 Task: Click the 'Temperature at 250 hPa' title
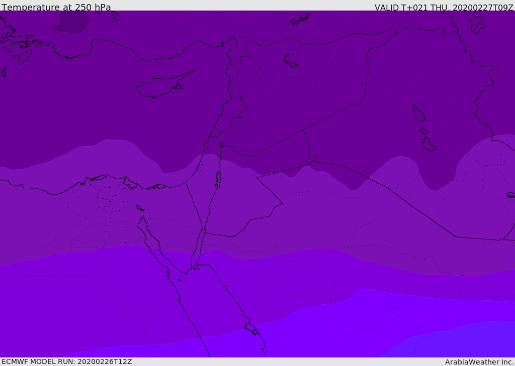56,7
